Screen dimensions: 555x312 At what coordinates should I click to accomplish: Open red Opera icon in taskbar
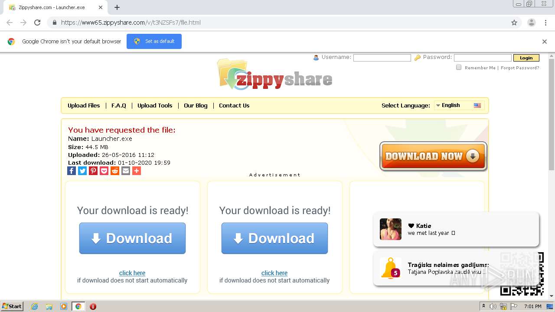[x=93, y=306]
